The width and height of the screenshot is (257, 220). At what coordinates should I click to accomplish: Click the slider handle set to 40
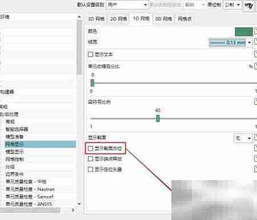click(158, 119)
